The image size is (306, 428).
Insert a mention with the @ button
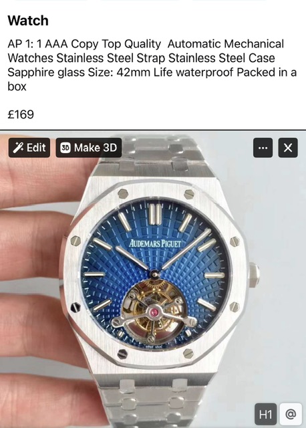point(291,415)
